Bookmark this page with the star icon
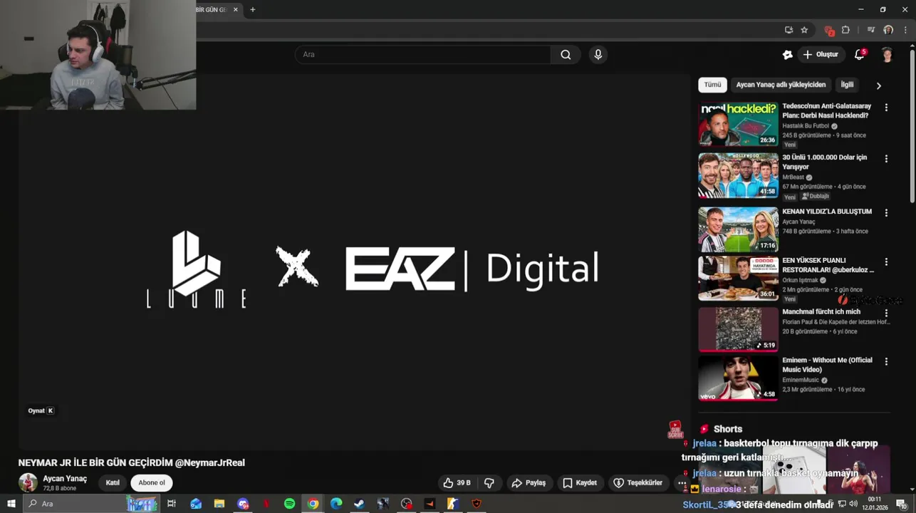 tap(804, 30)
